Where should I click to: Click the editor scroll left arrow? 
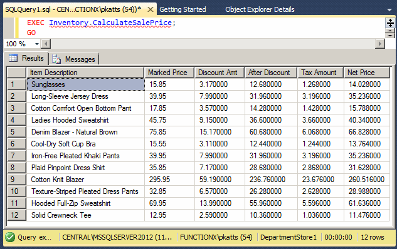(x=46, y=44)
